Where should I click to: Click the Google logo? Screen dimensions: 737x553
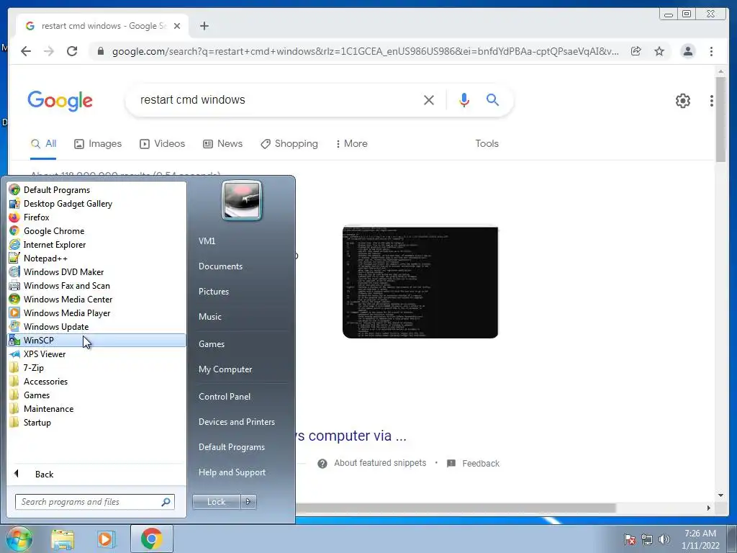click(x=60, y=100)
